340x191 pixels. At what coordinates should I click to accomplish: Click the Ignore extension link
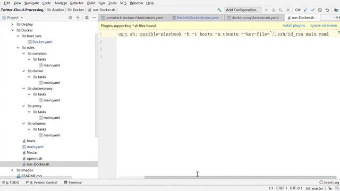tap(324, 25)
